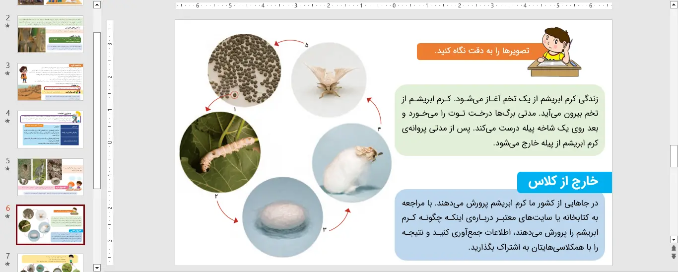Click the blue "خارج از کلاس" heading

pos(564,182)
